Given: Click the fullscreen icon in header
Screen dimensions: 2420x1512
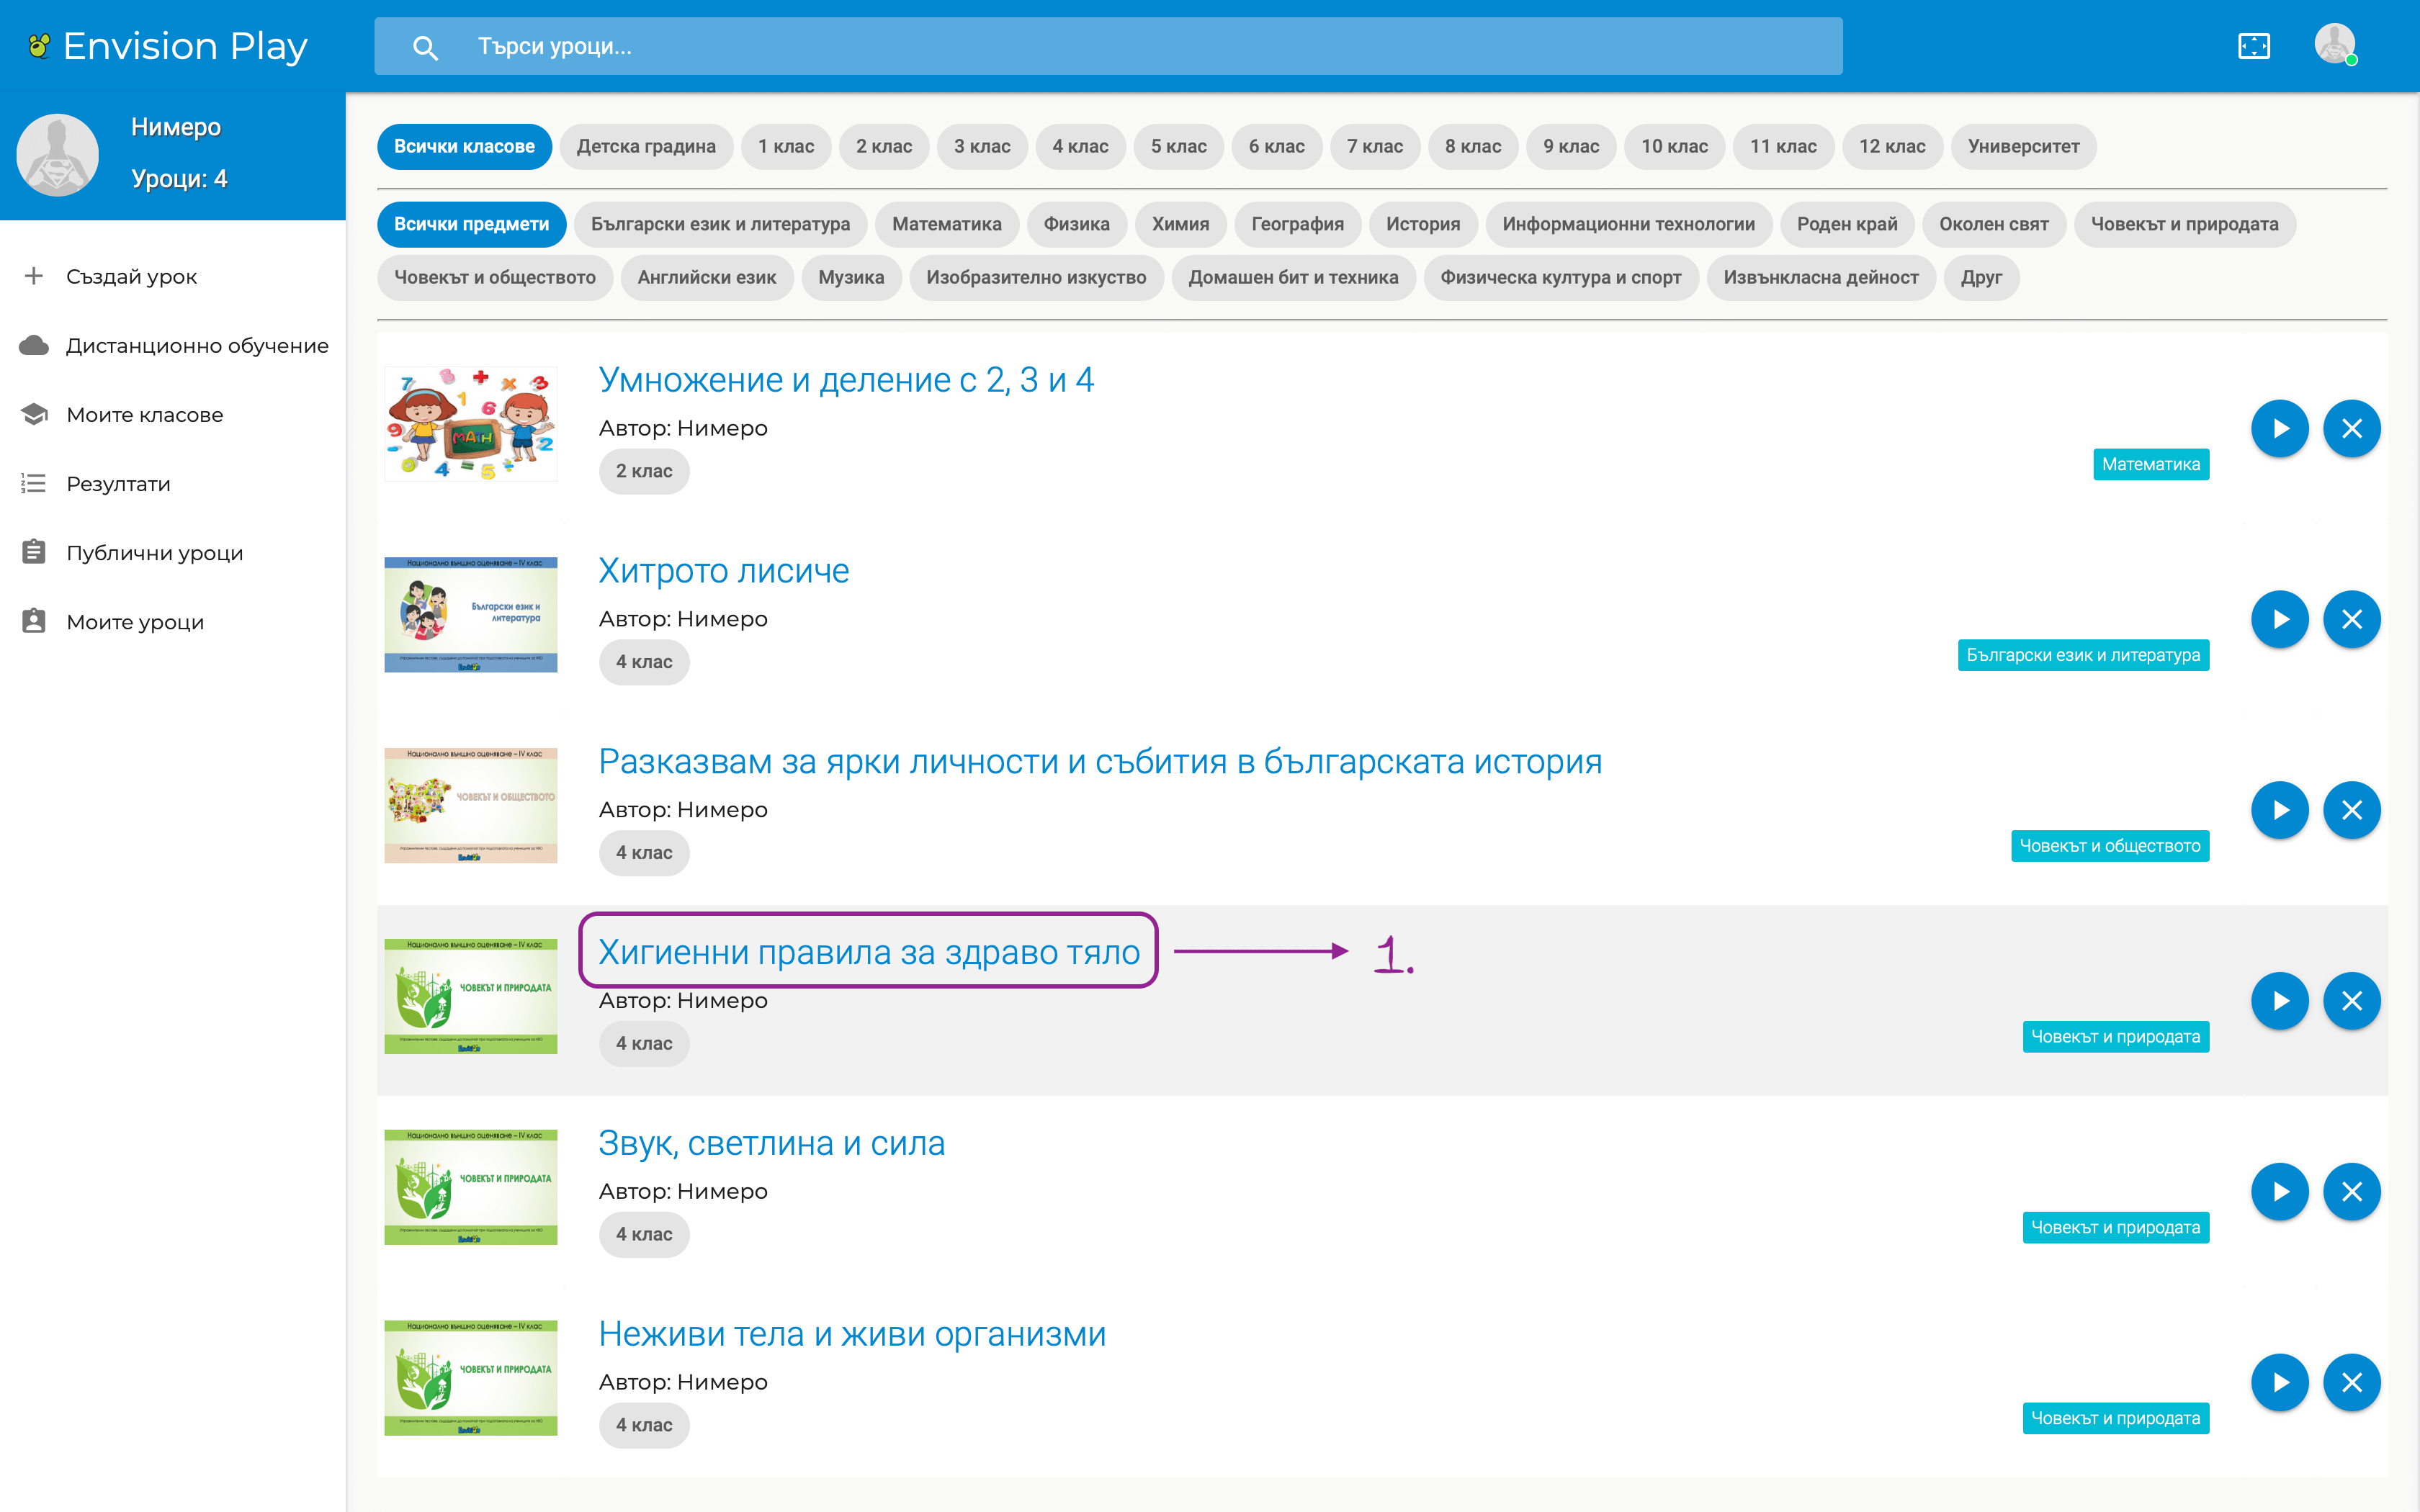Looking at the screenshot, I should click(x=2253, y=46).
